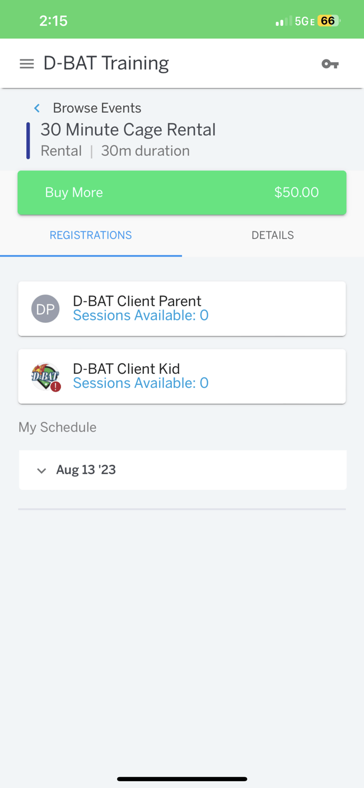This screenshot has height=788, width=364.
Task: Go back via Browse Events link
Action: (97, 108)
